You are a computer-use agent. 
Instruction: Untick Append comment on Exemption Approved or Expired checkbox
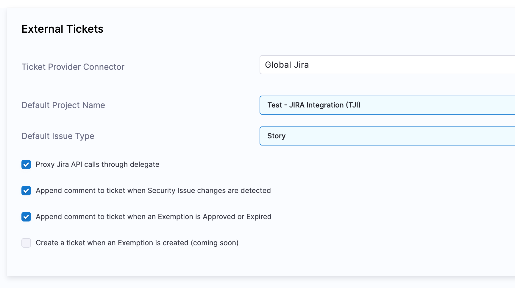tap(26, 217)
